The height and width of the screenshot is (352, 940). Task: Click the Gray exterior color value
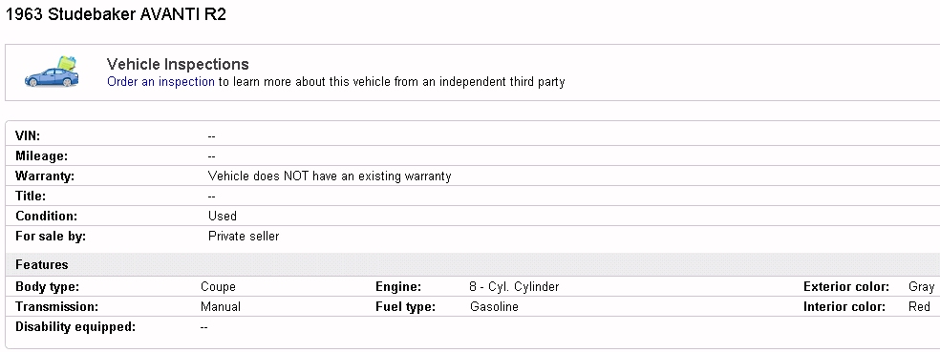pyautogui.click(x=922, y=287)
